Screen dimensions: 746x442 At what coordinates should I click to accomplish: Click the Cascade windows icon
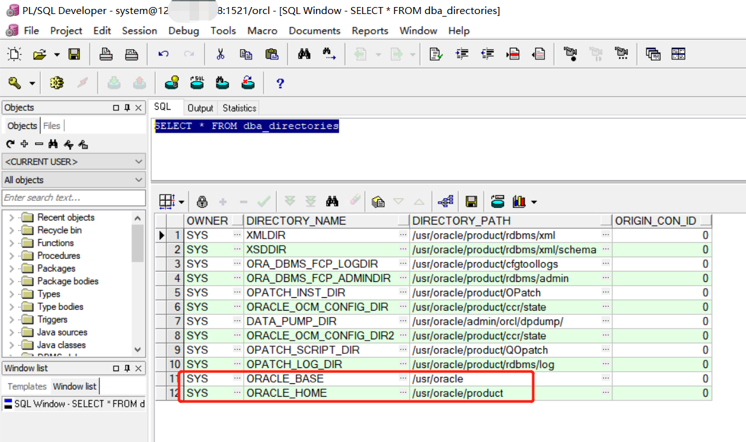[x=653, y=54]
